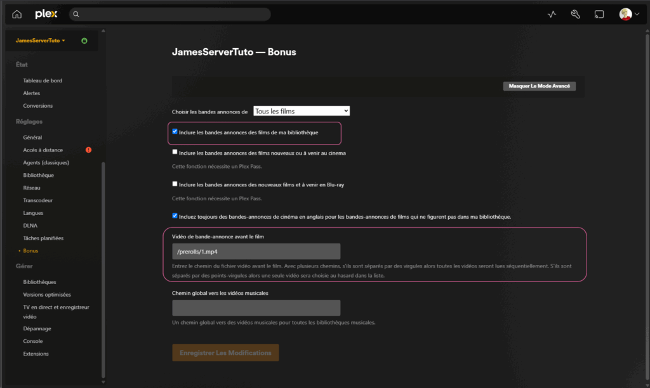Open Transcodeur settings

tap(37, 200)
